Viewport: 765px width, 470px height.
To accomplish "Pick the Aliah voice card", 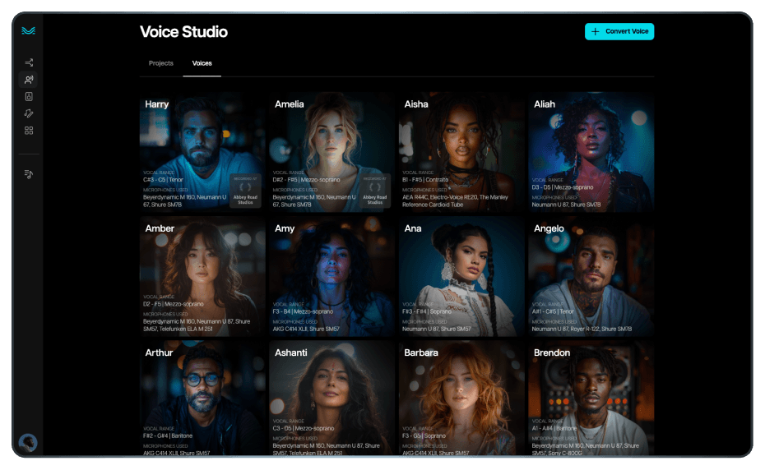I will click(x=591, y=152).
